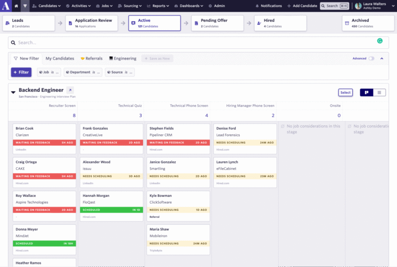
Task: Open Hannah Morgan candidate card
Action: (x=111, y=206)
